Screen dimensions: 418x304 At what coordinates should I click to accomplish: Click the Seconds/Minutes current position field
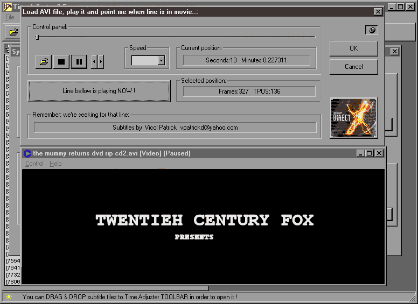pos(247,60)
